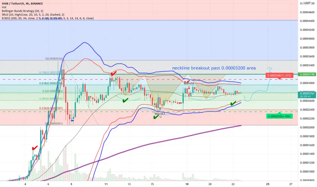Screen dimensions: 317x187
Task: Click the red 0.0000308 (11.31%) target label
Action: (x=279, y=75)
